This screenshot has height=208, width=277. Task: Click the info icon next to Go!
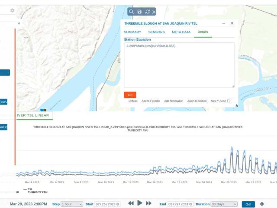pos(261,204)
